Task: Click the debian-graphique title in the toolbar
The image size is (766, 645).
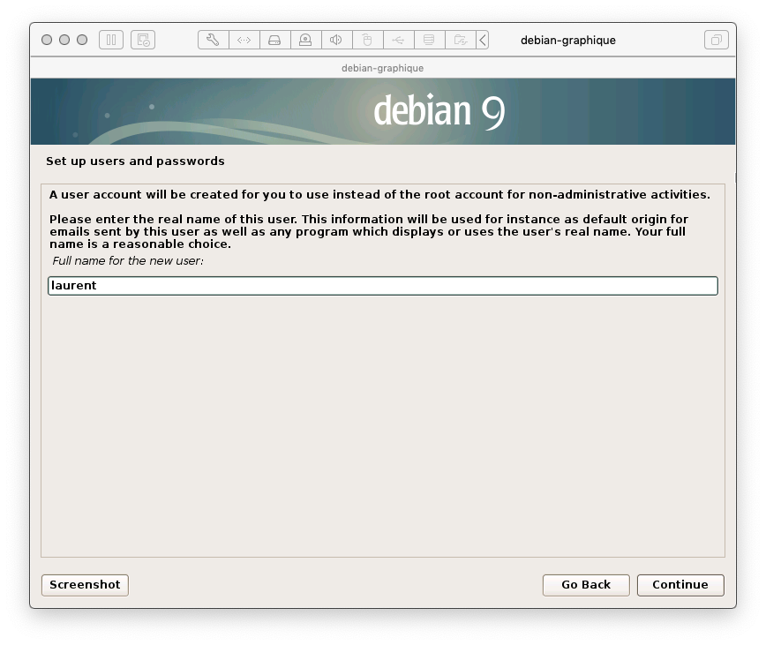Action: coord(568,40)
